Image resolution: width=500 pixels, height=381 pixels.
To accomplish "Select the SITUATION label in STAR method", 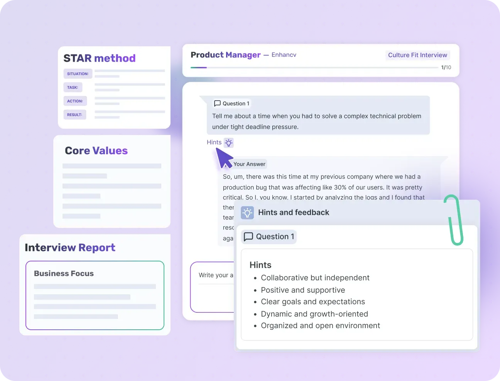I will tap(78, 74).
